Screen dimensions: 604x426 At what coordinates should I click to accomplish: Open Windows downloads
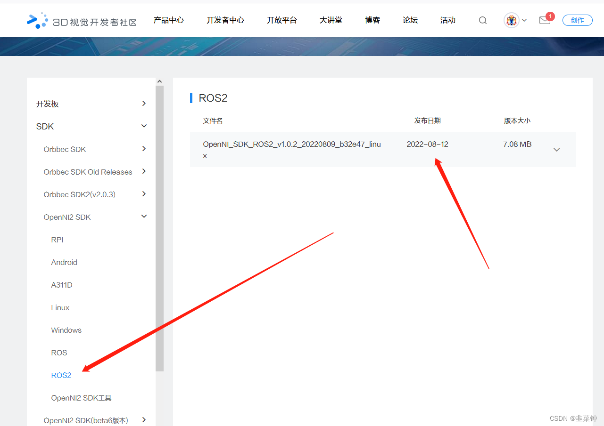coord(66,330)
